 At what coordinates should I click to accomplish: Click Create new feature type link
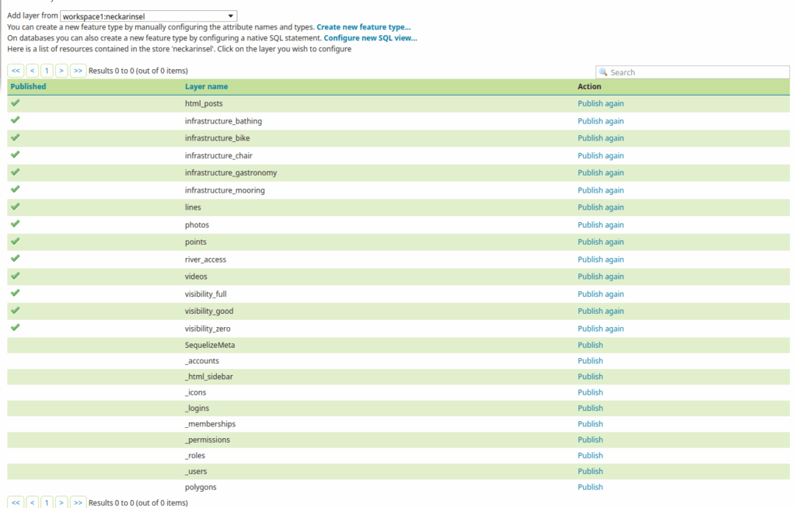coord(364,27)
